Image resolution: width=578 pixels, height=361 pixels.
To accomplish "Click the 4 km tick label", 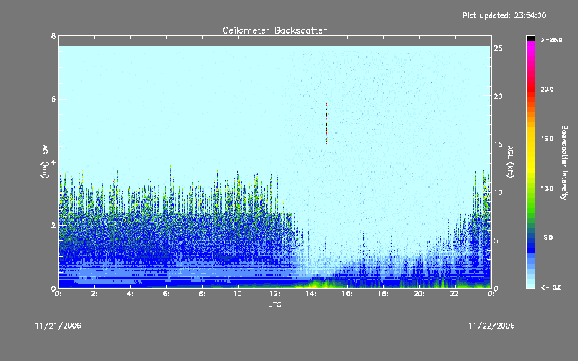I will click(53, 162).
